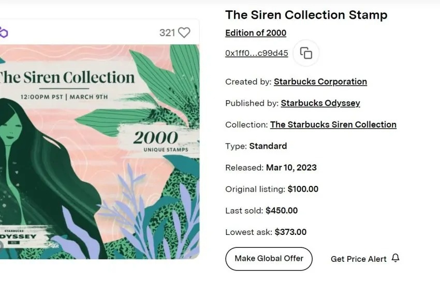Screen dimensions: 440x284
Task: Click the $450.00 last sold price
Action: click(282, 211)
